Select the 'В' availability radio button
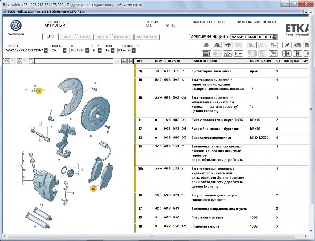 point(147,25)
